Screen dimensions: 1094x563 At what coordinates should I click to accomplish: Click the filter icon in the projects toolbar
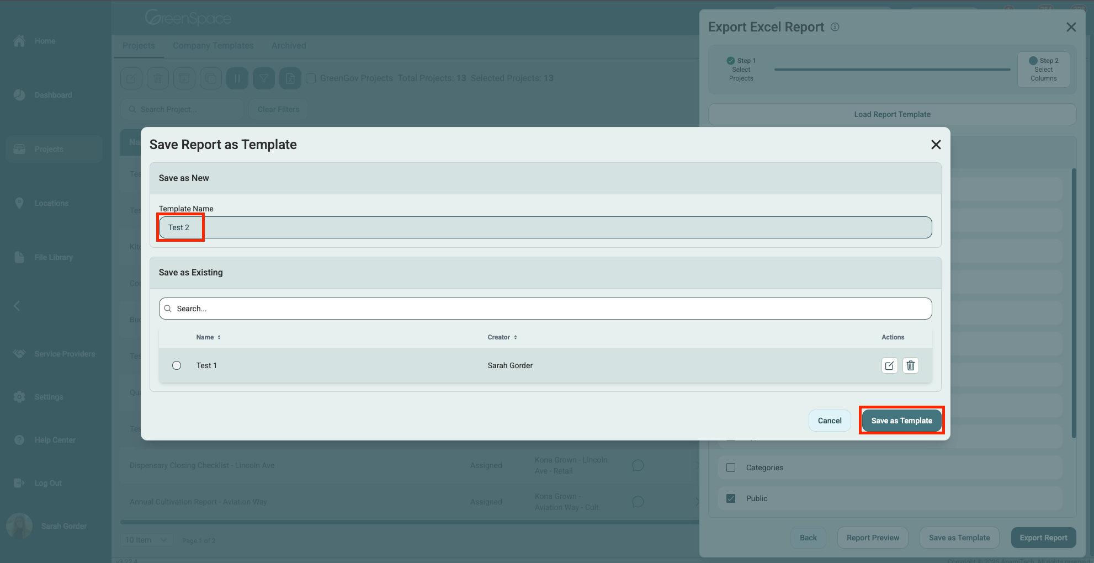click(x=264, y=78)
